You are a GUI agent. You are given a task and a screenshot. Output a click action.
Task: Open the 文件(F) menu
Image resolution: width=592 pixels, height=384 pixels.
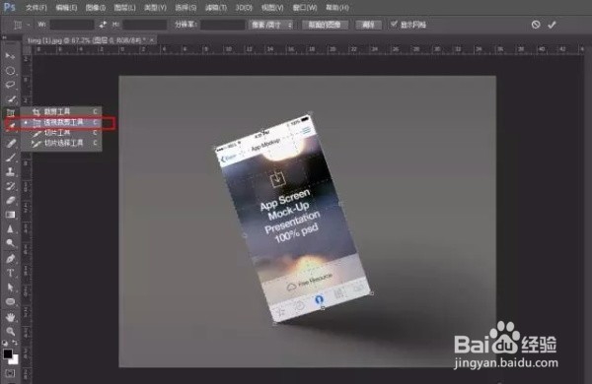click(37, 8)
